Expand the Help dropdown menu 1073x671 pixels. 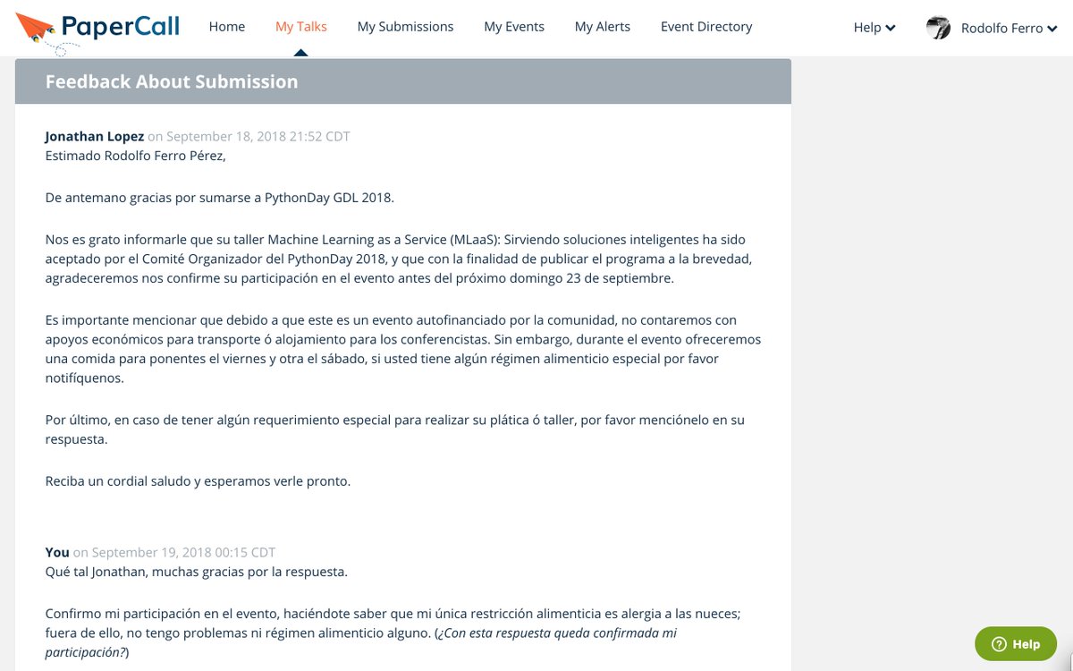[874, 28]
